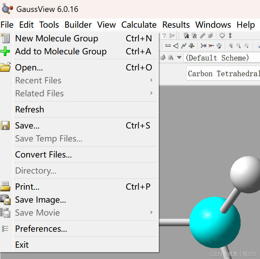Activate the Inquire question-mark tool
This screenshot has height=259, width=260.
(192, 45)
